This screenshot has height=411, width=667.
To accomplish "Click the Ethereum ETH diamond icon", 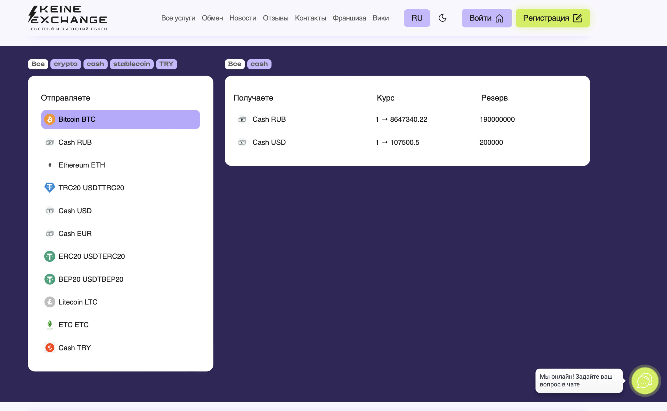I will tap(50, 165).
